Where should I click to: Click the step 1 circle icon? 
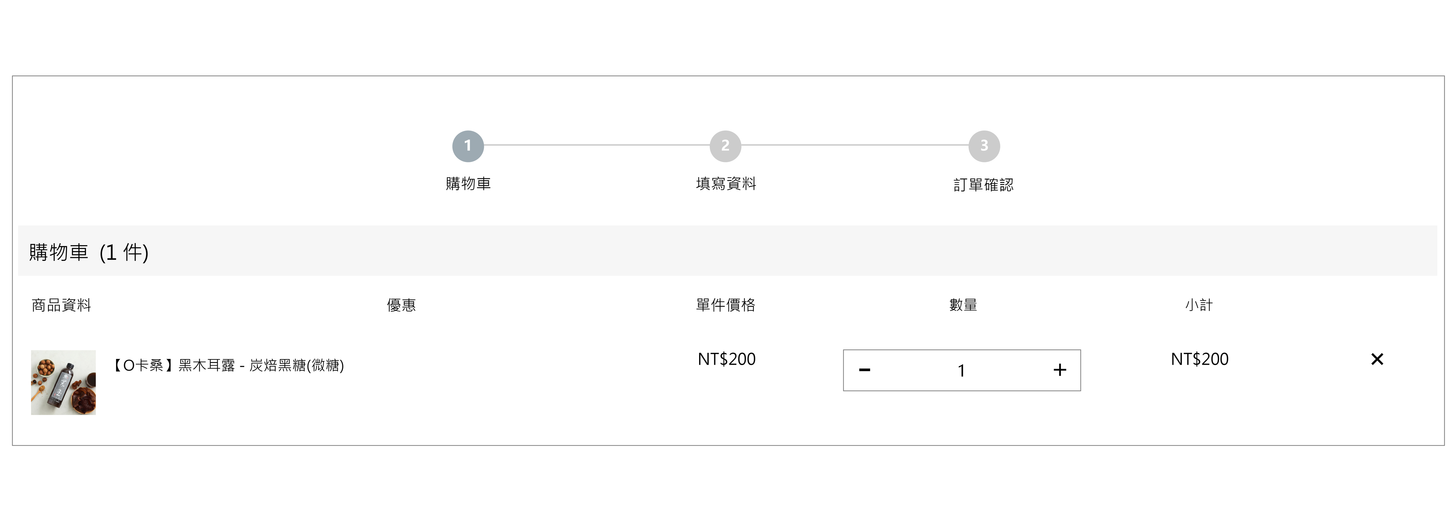[x=468, y=146]
